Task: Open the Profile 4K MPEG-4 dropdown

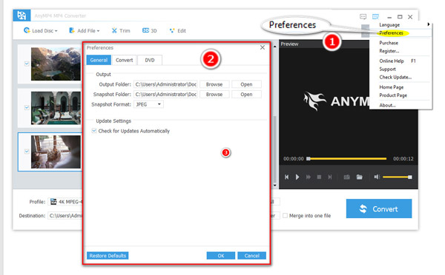Action: coord(65,202)
